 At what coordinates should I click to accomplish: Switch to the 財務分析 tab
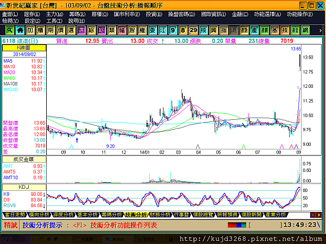point(160,215)
